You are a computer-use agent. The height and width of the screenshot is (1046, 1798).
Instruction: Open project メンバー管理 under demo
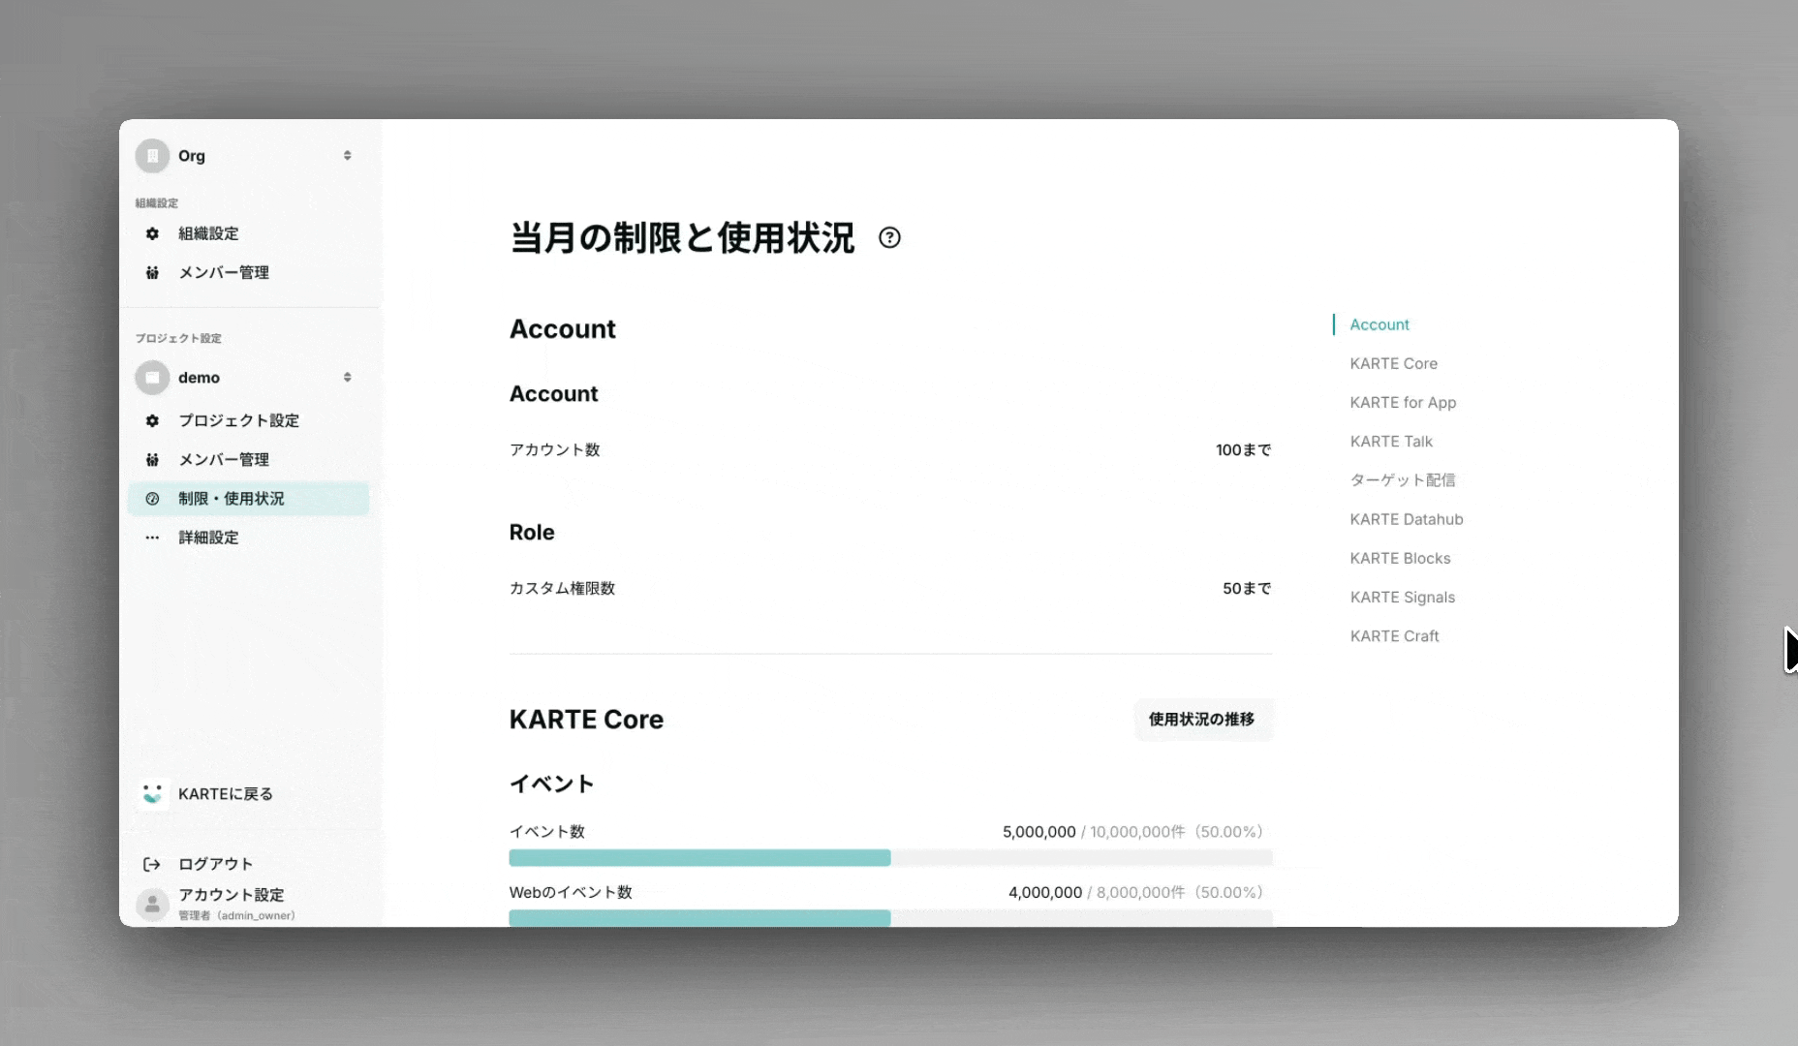(x=224, y=460)
